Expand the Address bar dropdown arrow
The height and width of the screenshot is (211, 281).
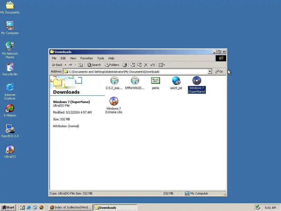pyautogui.click(x=210, y=71)
